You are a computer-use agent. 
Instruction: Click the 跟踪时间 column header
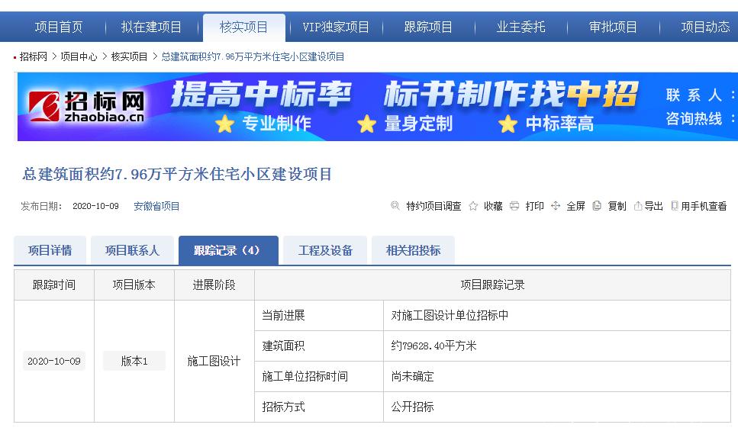54,285
